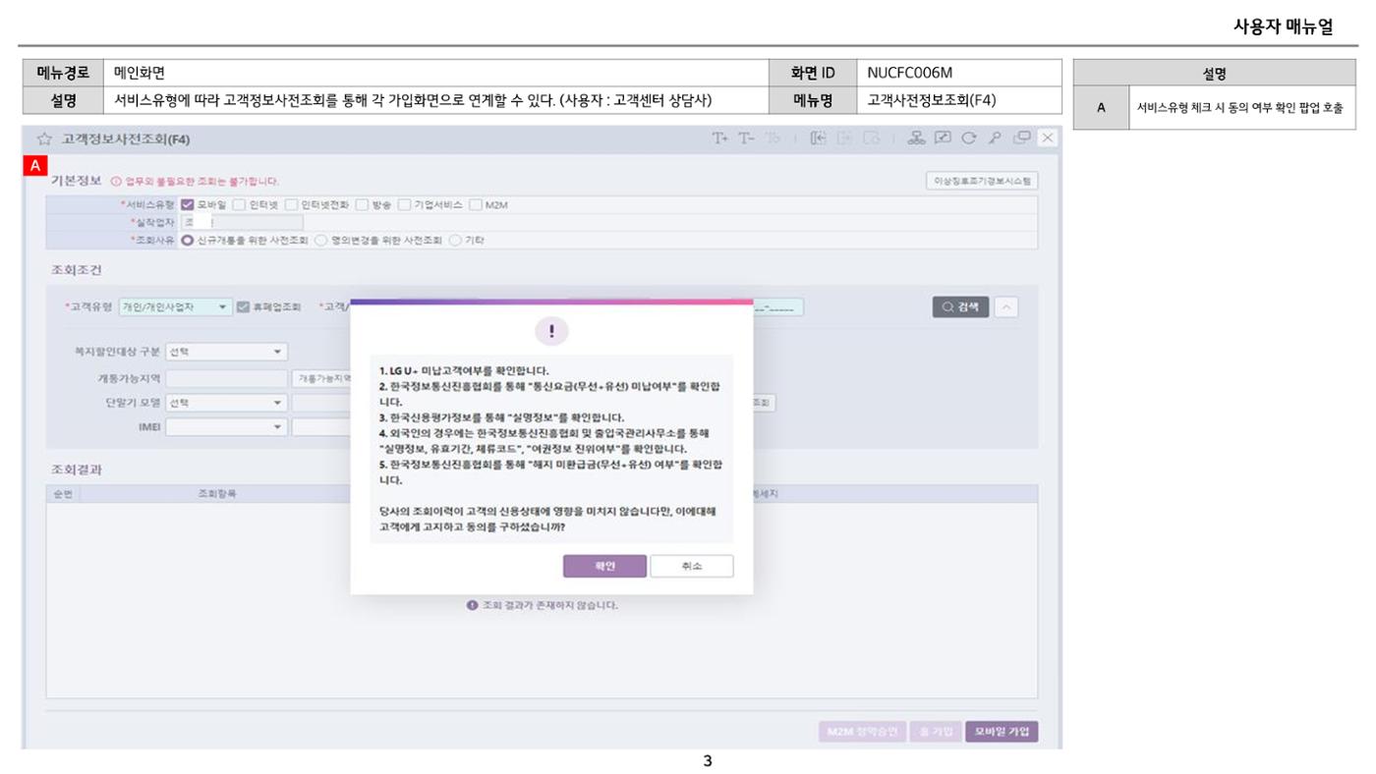Image resolution: width=1376 pixels, height=774 pixels.
Task: Open the 고객유형 개인/개인사업자 dropdown
Action: point(176,306)
